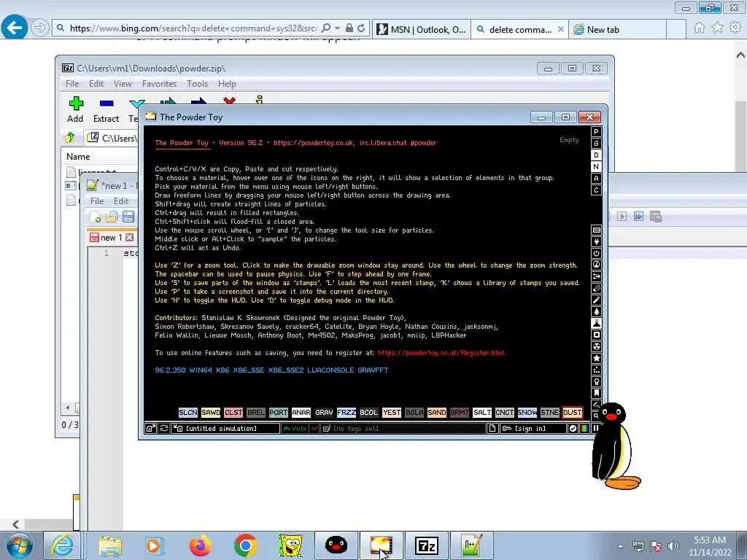Click the reload simulation icon
Image resolution: width=747 pixels, height=560 pixels.
tap(164, 429)
